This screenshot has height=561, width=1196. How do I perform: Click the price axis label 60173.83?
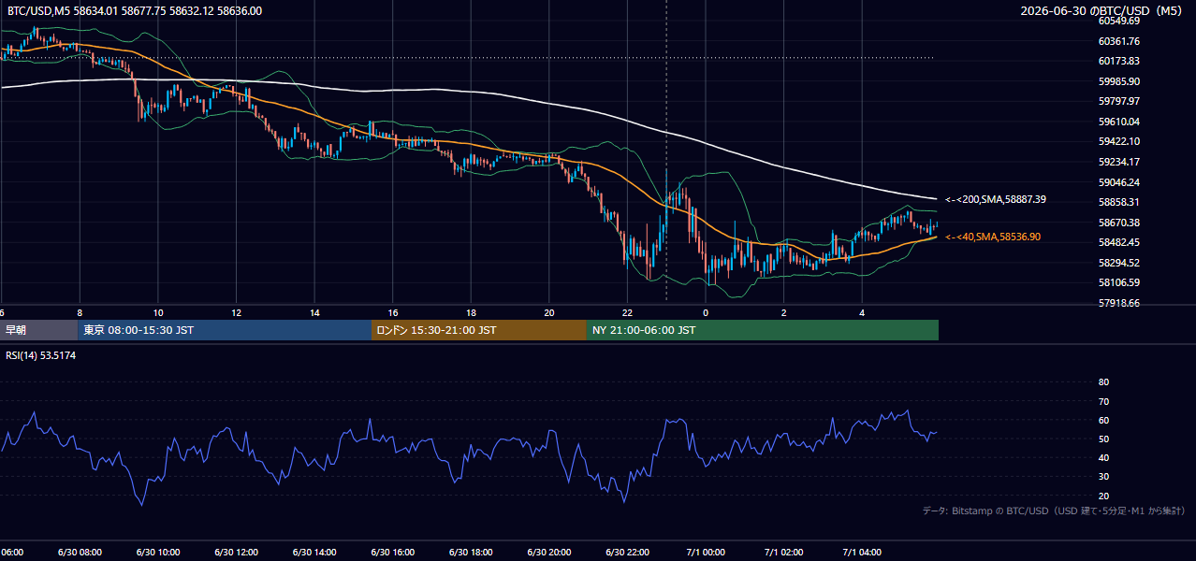[x=1119, y=61]
